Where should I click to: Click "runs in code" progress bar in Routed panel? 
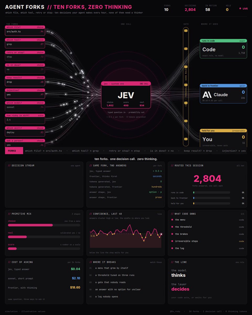(212, 193)
